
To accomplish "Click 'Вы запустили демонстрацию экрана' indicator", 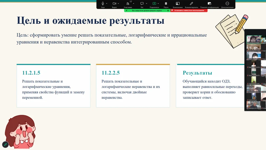I will [147, 11].
